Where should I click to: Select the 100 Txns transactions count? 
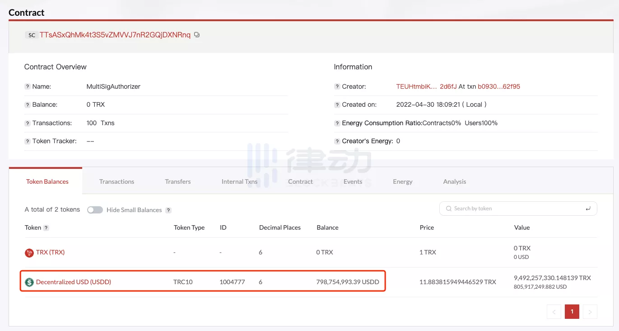pyautogui.click(x=100, y=123)
